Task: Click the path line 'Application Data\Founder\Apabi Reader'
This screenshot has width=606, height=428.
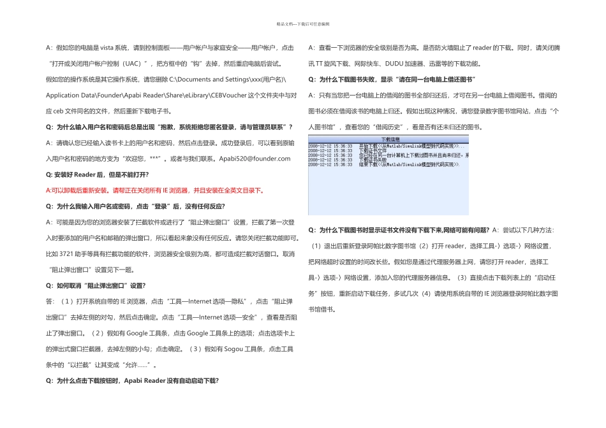Action: pos(171,96)
